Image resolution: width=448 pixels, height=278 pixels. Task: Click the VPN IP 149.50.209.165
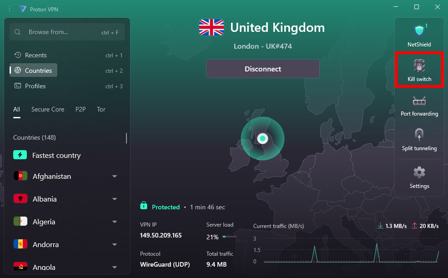(x=161, y=235)
